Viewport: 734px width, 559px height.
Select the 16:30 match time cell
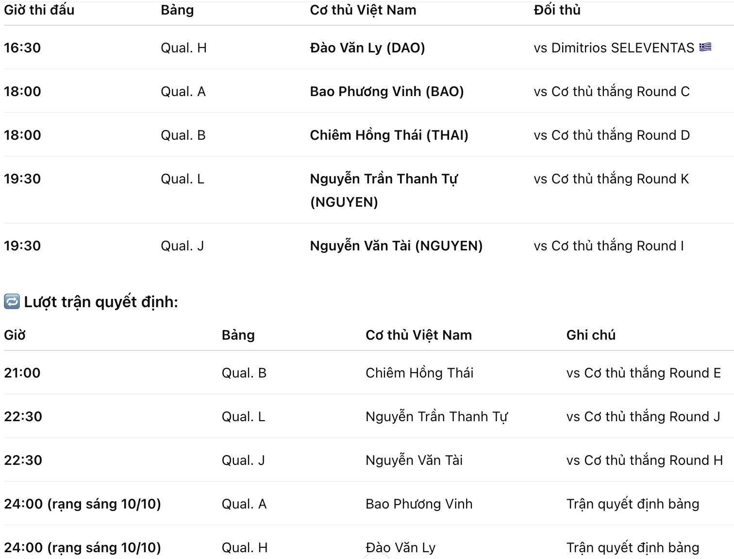point(22,48)
